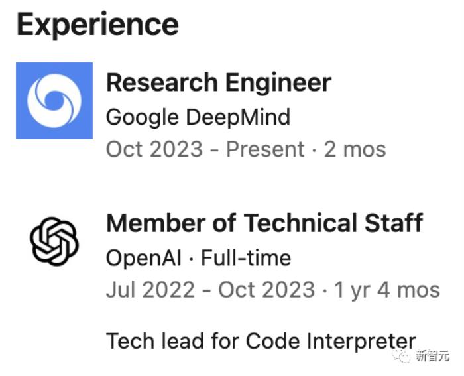Select the 2 mos duration text
Viewport: 464px width, 376px height.
355,149
